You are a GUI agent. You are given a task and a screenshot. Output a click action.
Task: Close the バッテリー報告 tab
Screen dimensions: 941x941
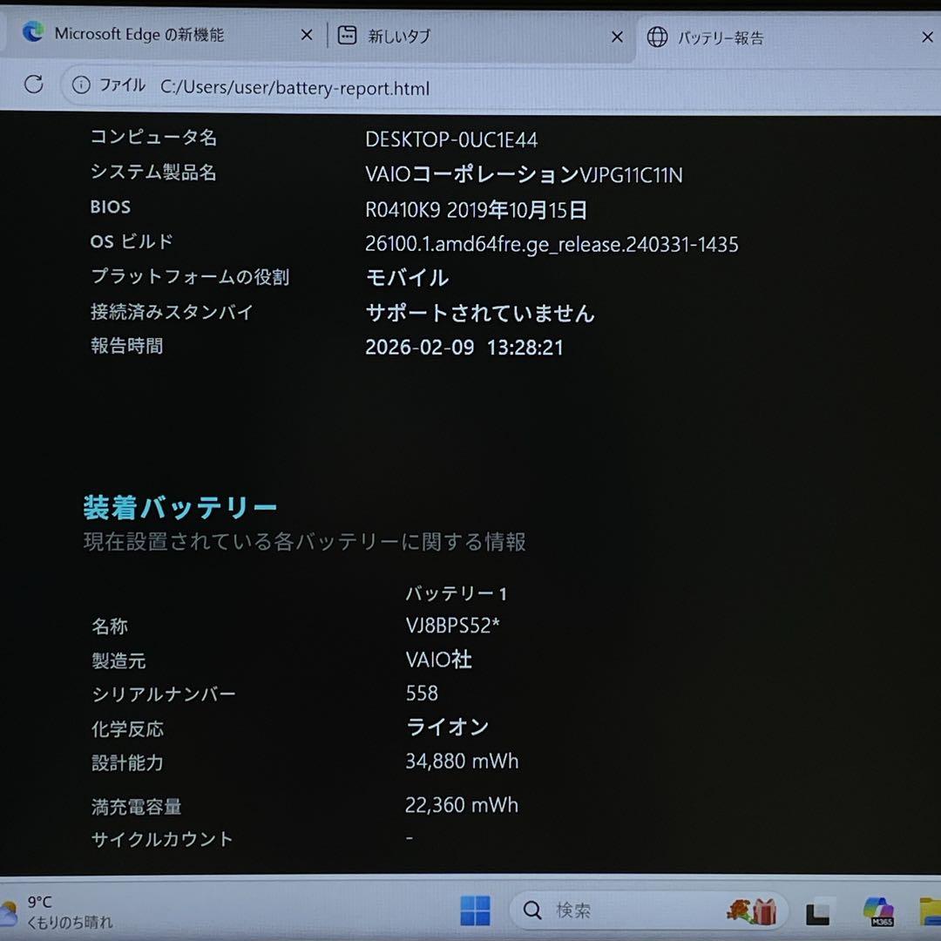pyautogui.click(x=927, y=37)
